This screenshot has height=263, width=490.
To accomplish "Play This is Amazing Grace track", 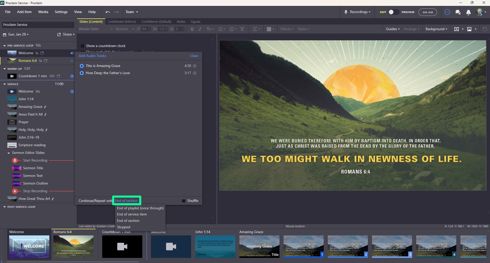I will [x=82, y=66].
